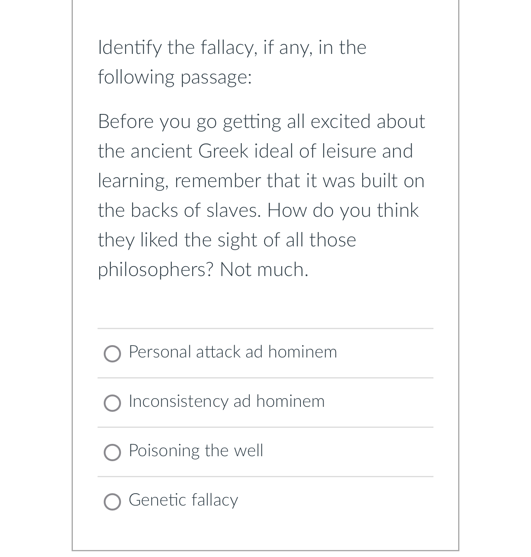Select the Poisoning the well radio button
This screenshot has height=557, width=531.
[x=112, y=453]
